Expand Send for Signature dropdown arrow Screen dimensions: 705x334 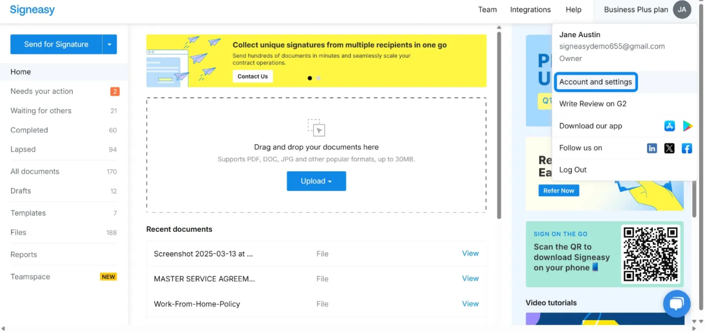click(x=110, y=45)
